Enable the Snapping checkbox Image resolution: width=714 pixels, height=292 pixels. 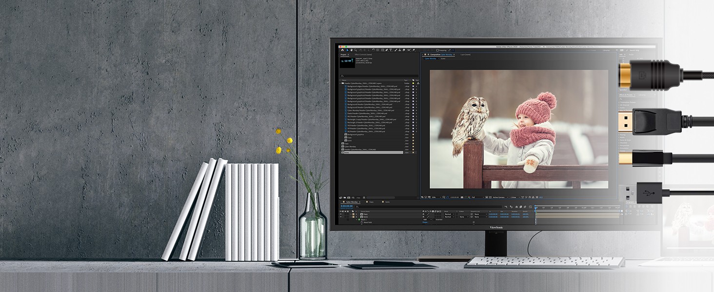click(x=437, y=50)
